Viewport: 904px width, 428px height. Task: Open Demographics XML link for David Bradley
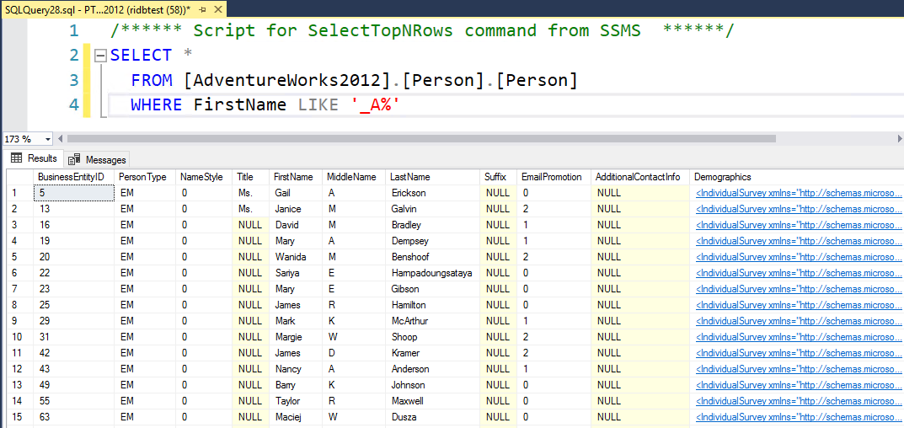click(799, 225)
